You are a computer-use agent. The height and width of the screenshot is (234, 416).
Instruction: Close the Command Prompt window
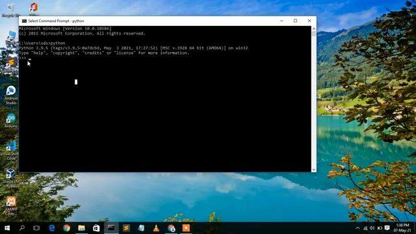click(309, 21)
